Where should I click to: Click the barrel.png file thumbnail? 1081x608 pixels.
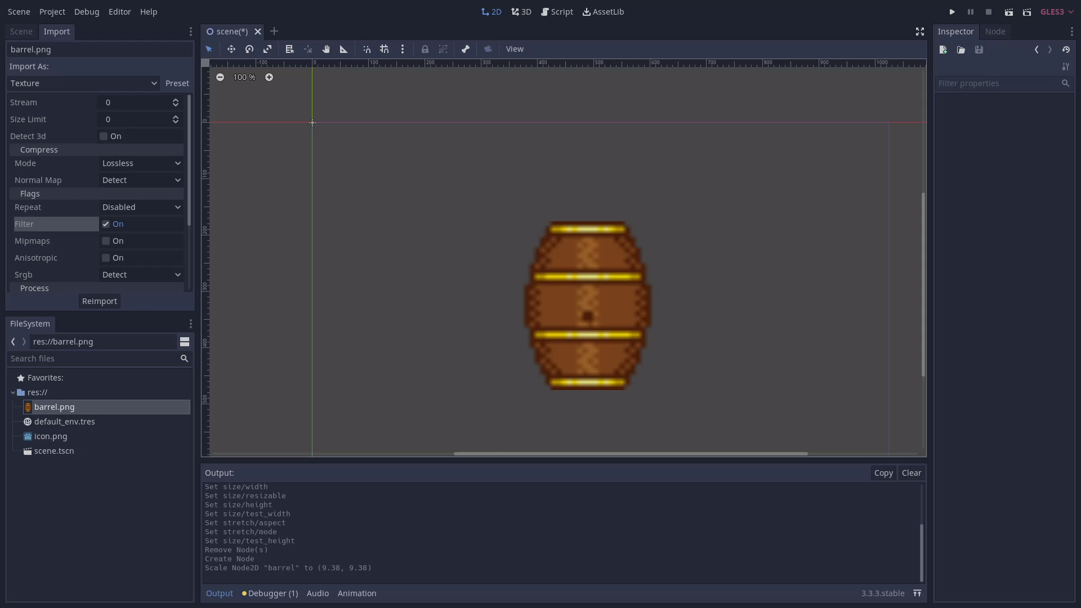(x=28, y=407)
